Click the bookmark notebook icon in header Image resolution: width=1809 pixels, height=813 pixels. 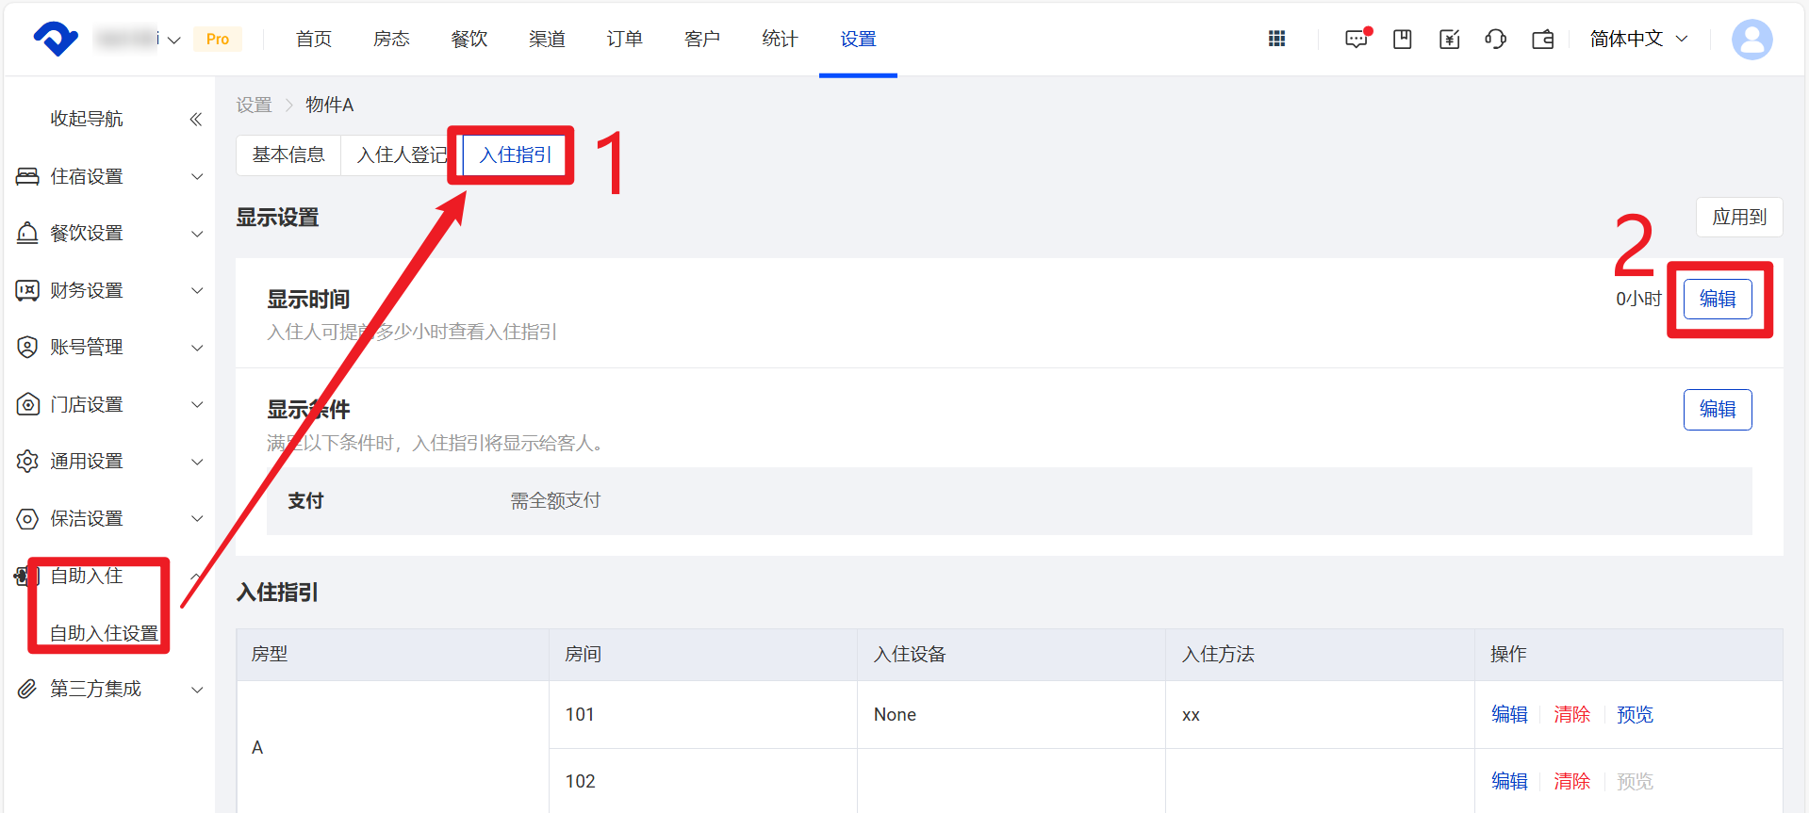pos(1403,39)
